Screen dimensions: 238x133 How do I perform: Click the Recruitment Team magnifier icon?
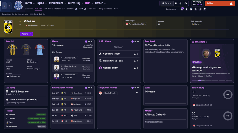[x=100, y=61]
